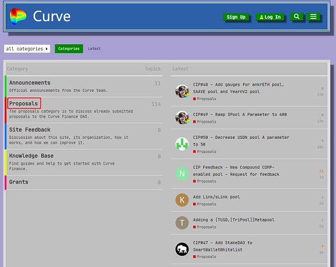Open the Announcements category
The width and height of the screenshot is (336, 267).
(30, 83)
